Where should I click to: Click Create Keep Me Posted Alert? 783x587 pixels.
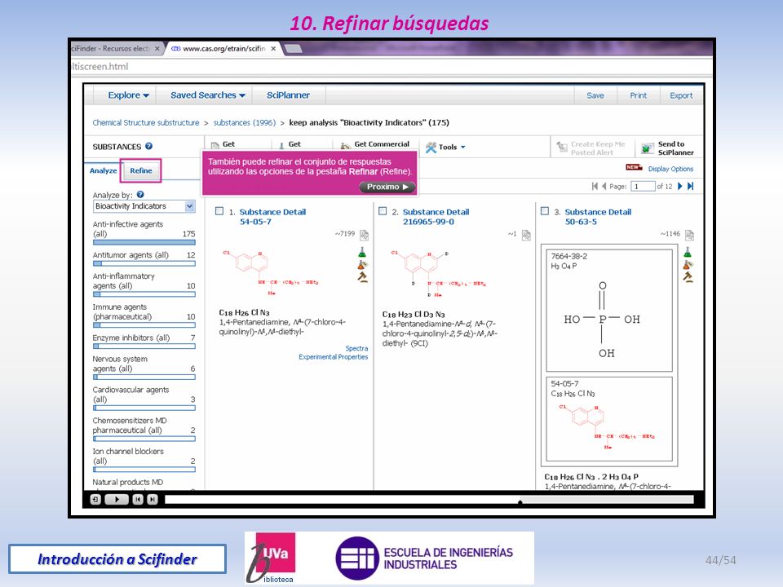591,148
